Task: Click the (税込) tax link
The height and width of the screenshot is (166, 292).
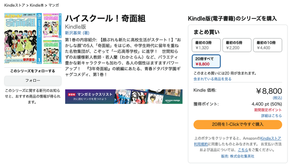Action: pyautogui.click(x=277, y=98)
